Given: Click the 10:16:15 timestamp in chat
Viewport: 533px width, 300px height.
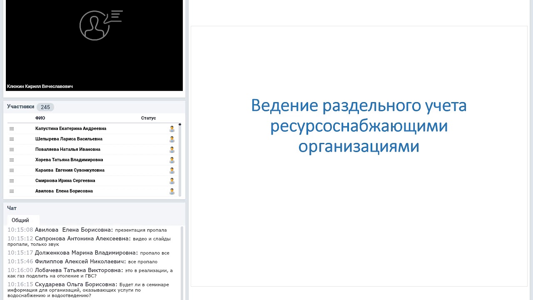Looking at the screenshot, I should coord(20,285).
